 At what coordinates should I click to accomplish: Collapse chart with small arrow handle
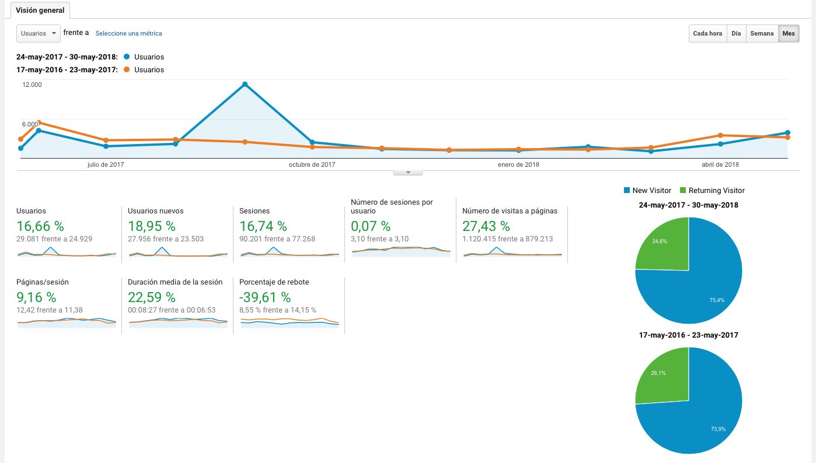coord(408,173)
